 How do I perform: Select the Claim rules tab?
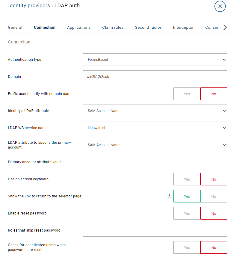pos(113,27)
